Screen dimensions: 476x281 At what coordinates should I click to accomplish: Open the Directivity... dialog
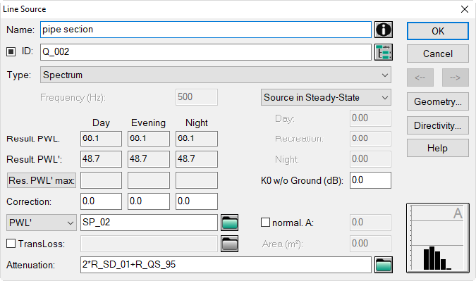pos(438,125)
